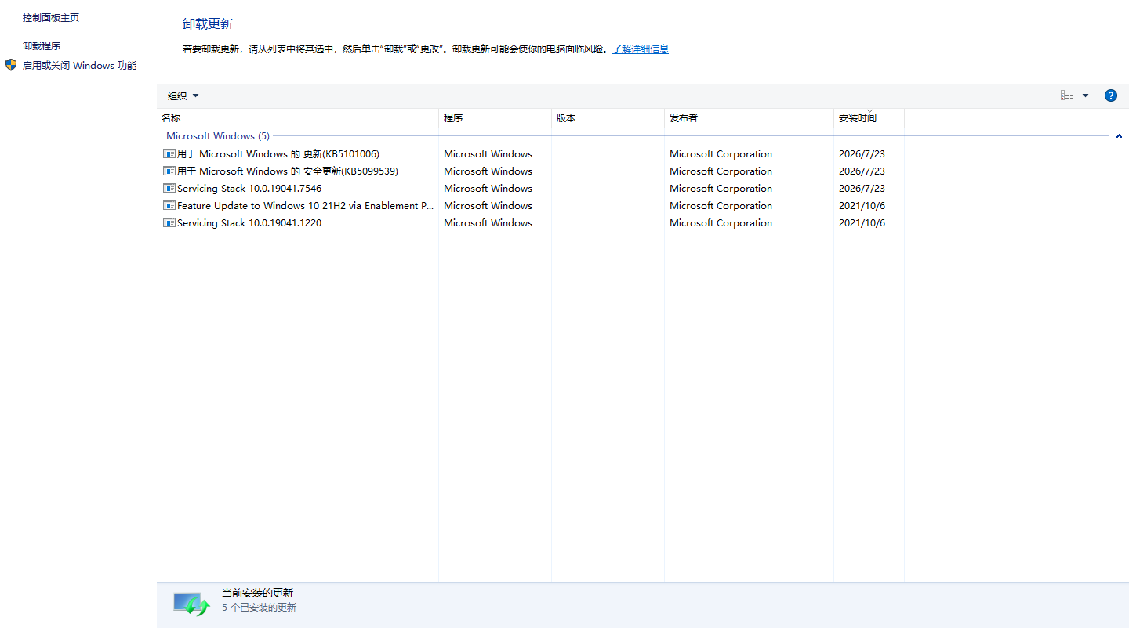Open the 卸载程序 link
Viewport: 1129px width, 628px height.
[x=42, y=46]
